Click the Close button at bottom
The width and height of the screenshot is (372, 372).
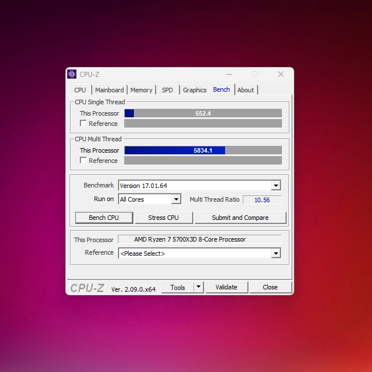[270, 287]
